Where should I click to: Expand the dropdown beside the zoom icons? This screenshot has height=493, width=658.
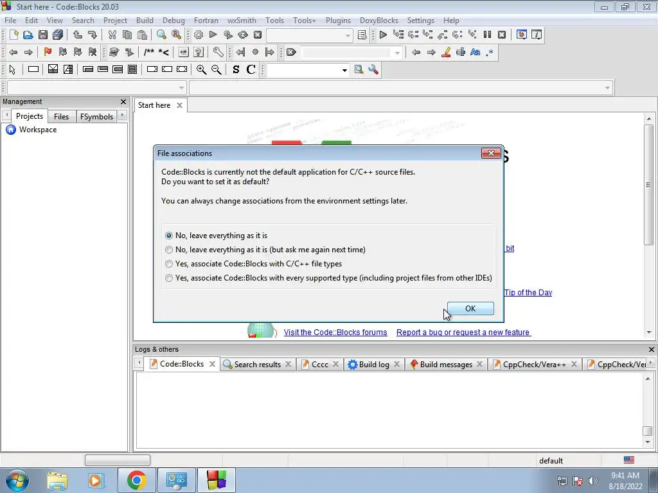344,70
